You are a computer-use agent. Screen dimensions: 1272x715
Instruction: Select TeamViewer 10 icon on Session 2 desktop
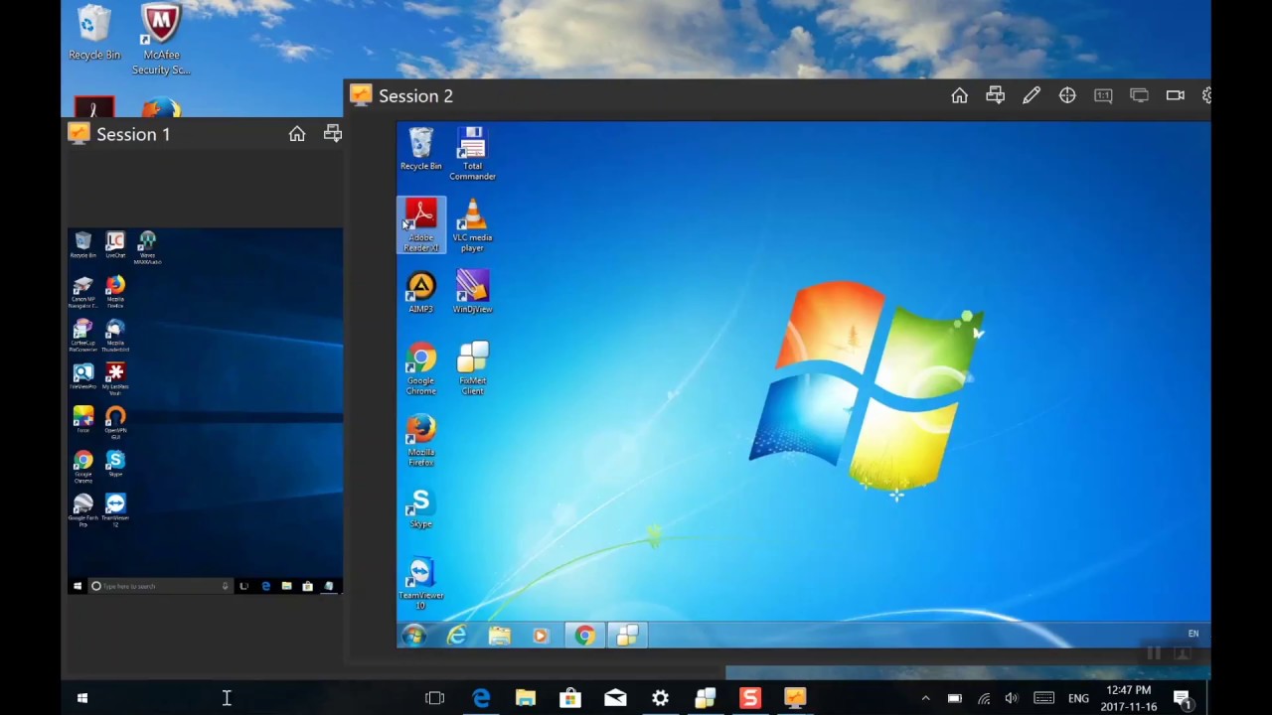tap(421, 584)
